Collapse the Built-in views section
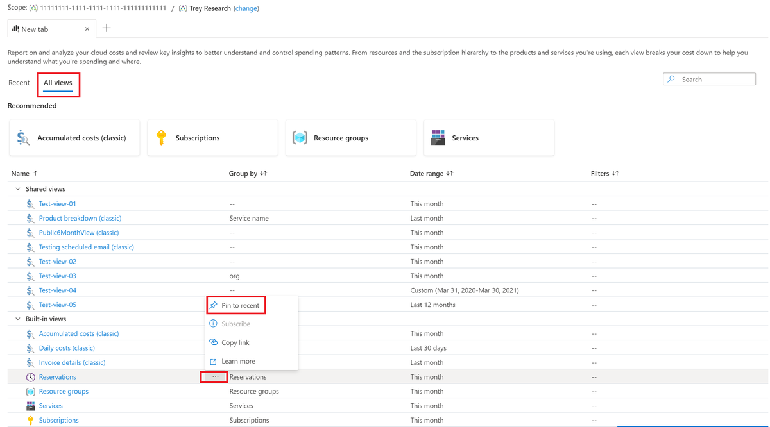 (x=17, y=319)
